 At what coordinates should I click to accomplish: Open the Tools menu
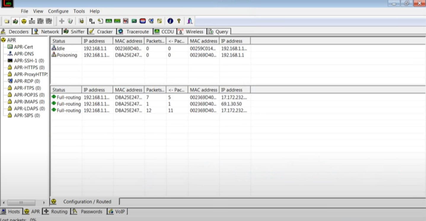coord(79,11)
